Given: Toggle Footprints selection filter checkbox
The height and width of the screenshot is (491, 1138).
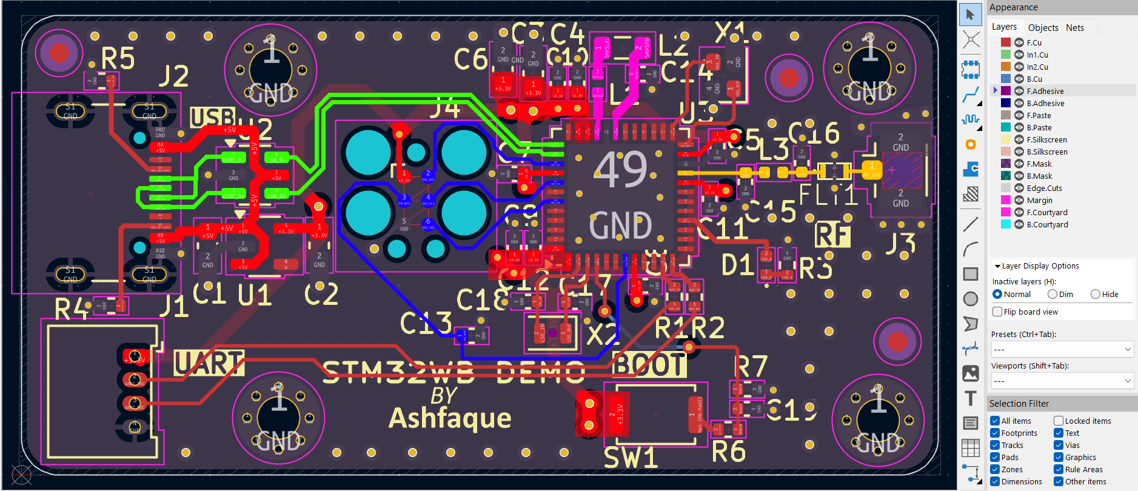Looking at the screenshot, I should click(x=995, y=433).
